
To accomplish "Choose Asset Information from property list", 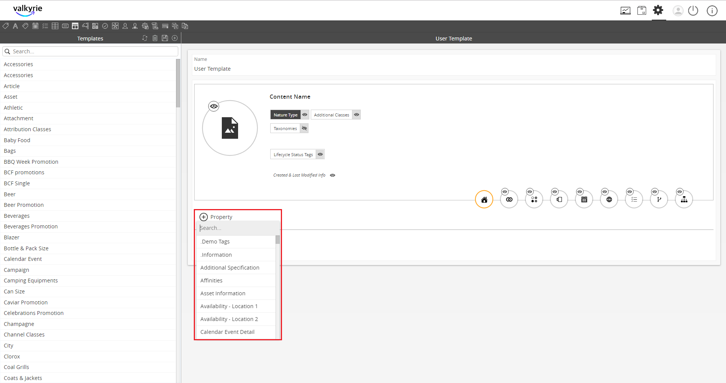I will [236, 293].
